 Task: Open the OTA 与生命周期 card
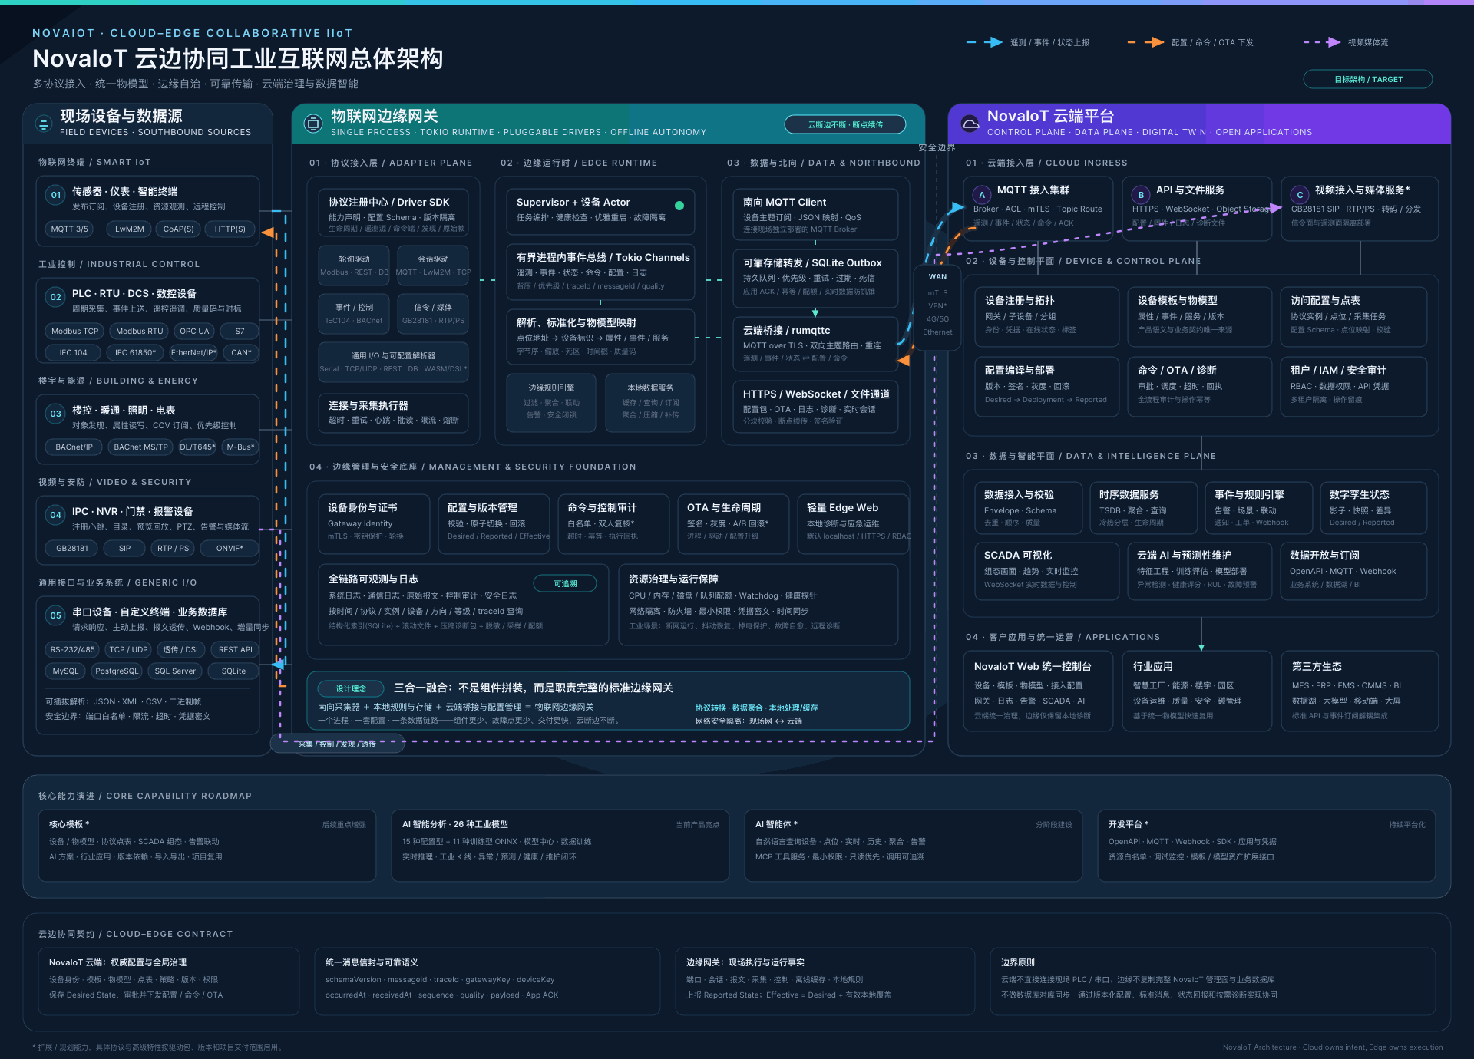[x=733, y=523]
